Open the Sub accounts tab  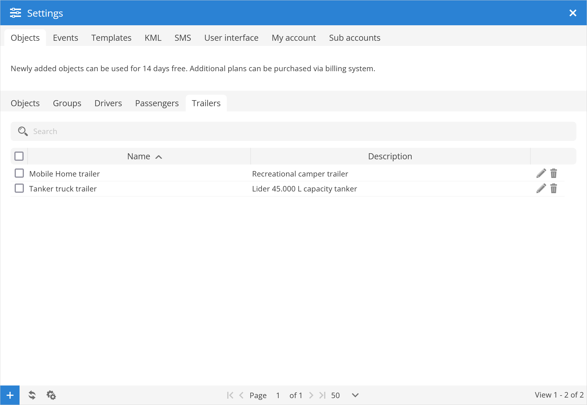pos(354,38)
